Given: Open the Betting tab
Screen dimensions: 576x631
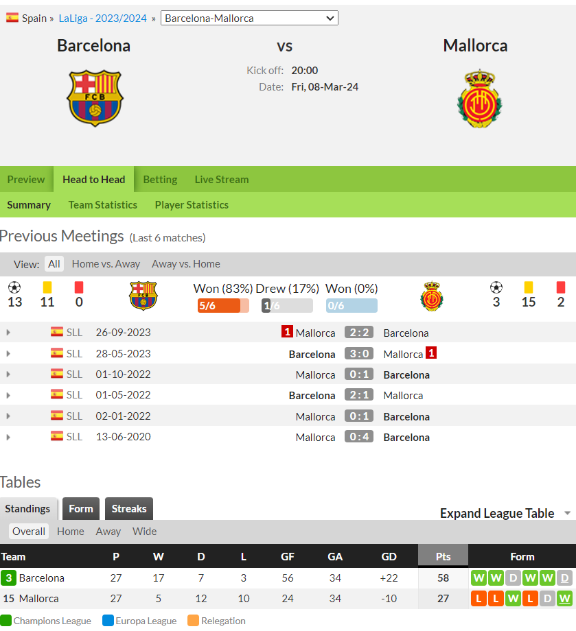Looking at the screenshot, I should point(160,180).
